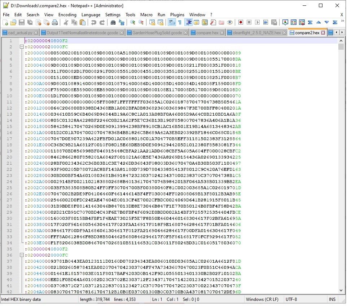Run macro multiple times icon
Screen dimensions: 347x307
[265, 22]
